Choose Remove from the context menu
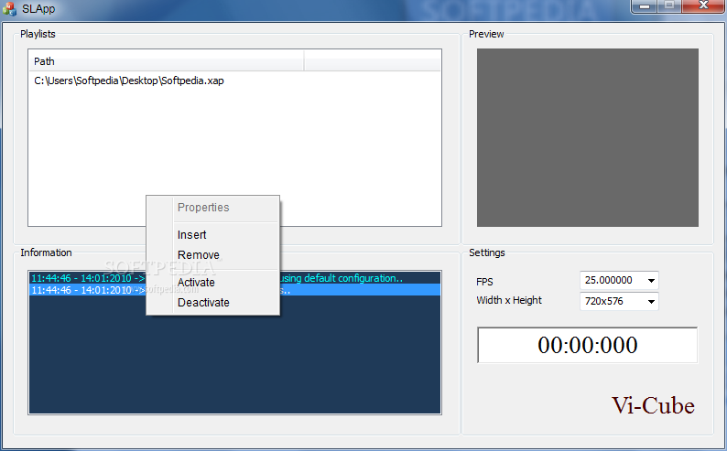727x451 pixels. coord(198,255)
